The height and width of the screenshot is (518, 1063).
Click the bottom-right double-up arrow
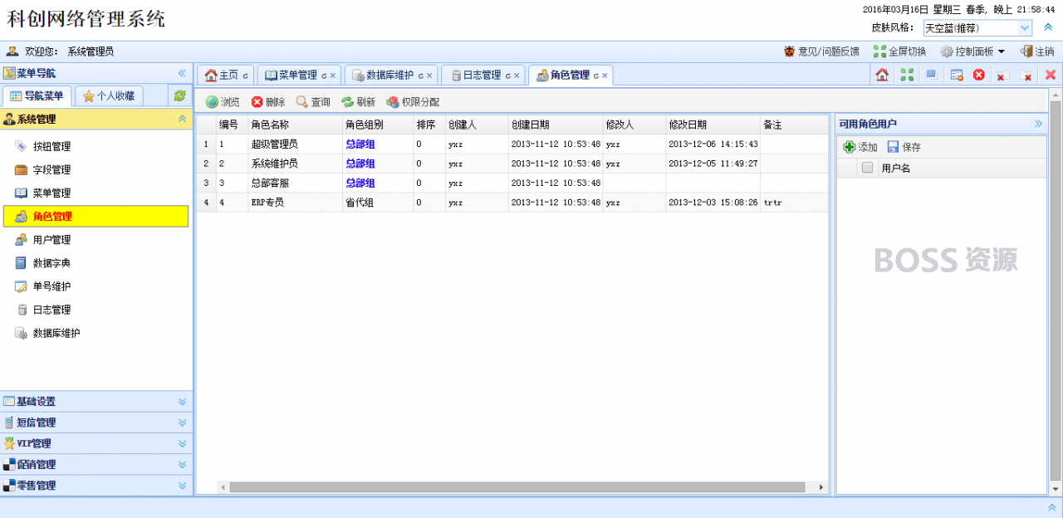click(1051, 507)
